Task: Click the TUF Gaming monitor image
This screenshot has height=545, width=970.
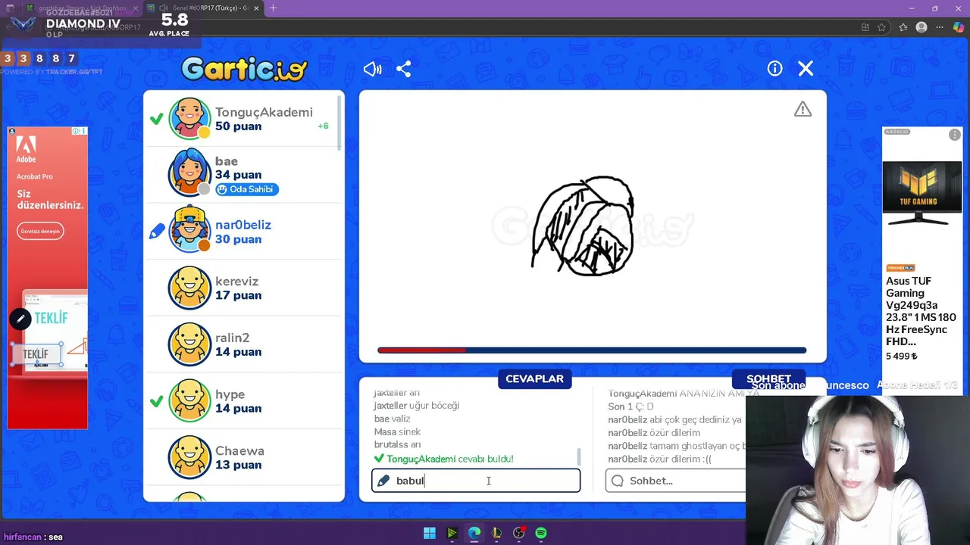Action: pos(921,194)
